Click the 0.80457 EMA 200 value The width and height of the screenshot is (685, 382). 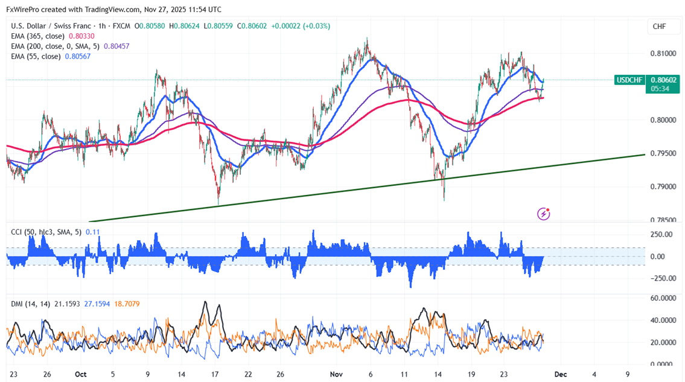pyautogui.click(x=116, y=46)
